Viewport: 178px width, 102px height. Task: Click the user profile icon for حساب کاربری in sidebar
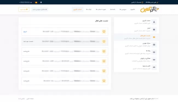coord(154,22)
